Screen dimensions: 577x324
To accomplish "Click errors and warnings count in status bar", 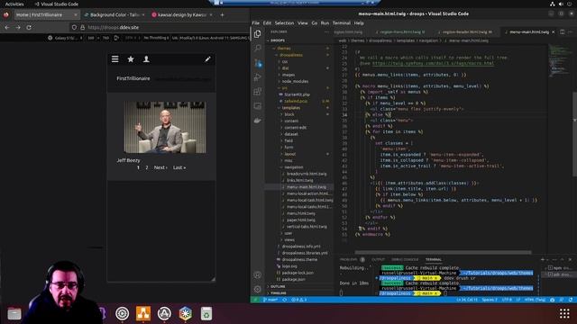I will [298, 300].
